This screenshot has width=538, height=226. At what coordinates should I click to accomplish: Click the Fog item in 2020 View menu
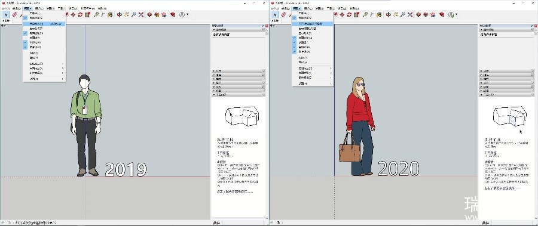[x=313, y=62]
